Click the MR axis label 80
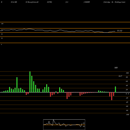Image resolution: width=130 pixels, height=130 pixels. click(127, 77)
